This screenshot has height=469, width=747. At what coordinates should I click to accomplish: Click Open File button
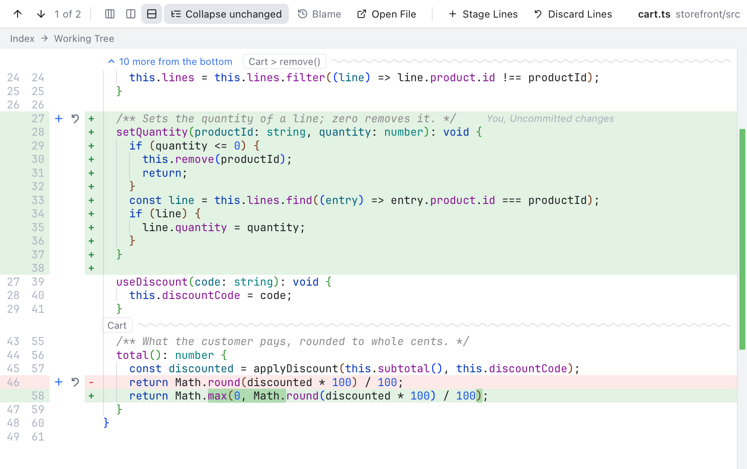pyautogui.click(x=386, y=14)
